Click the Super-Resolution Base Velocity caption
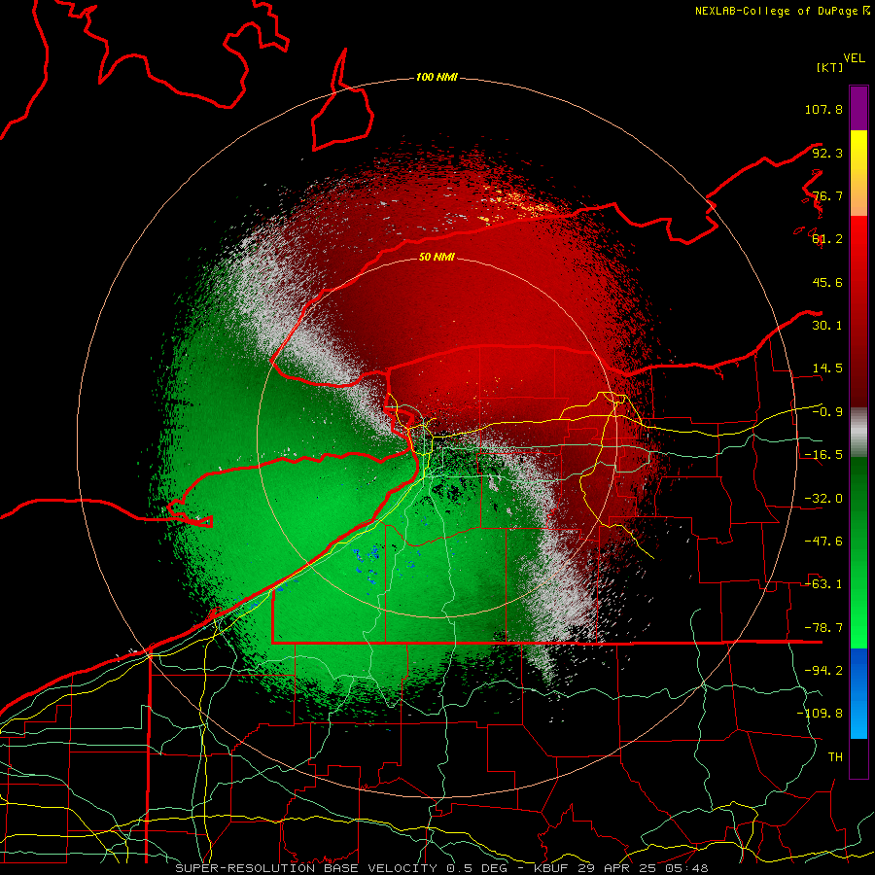The image size is (875, 875). click(441, 868)
